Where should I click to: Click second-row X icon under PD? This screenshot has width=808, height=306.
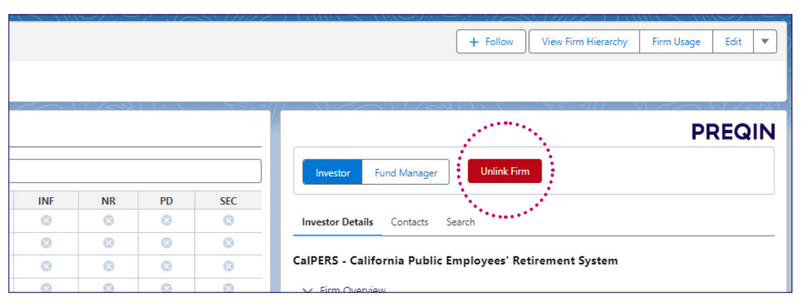[x=166, y=243]
